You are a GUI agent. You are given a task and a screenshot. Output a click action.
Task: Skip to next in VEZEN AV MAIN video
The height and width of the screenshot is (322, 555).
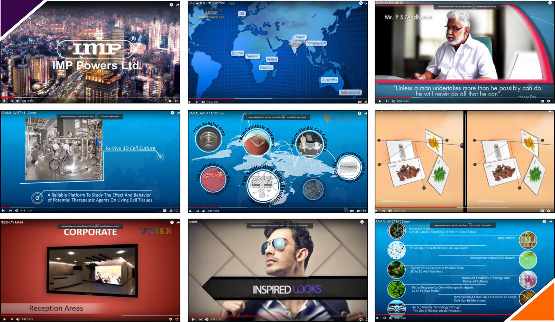(x=12, y=319)
